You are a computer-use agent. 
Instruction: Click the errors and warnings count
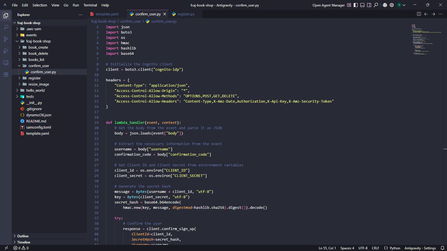[21, 248]
